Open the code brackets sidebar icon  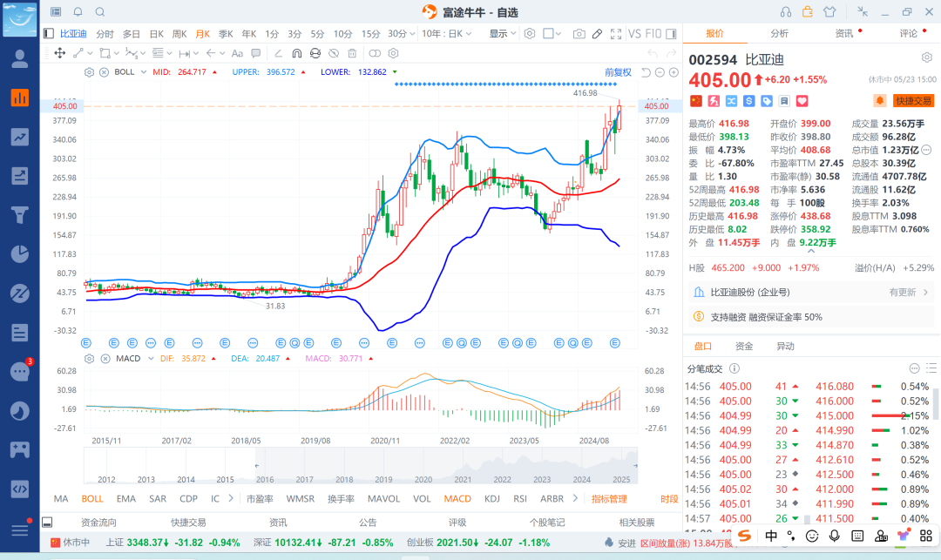coord(20,489)
